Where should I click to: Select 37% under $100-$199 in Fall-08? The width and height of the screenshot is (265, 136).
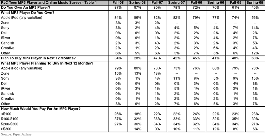click(118, 119)
